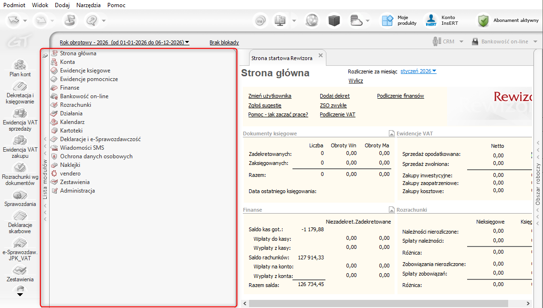Screen dimensions: 543x308
Task: Open Rok obrotowy 2026 dropdown
Action: pyautogui.click(x=125, y=42)
